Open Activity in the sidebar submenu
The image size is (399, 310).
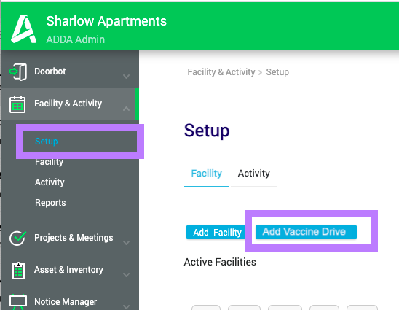(x=50, y=182)
